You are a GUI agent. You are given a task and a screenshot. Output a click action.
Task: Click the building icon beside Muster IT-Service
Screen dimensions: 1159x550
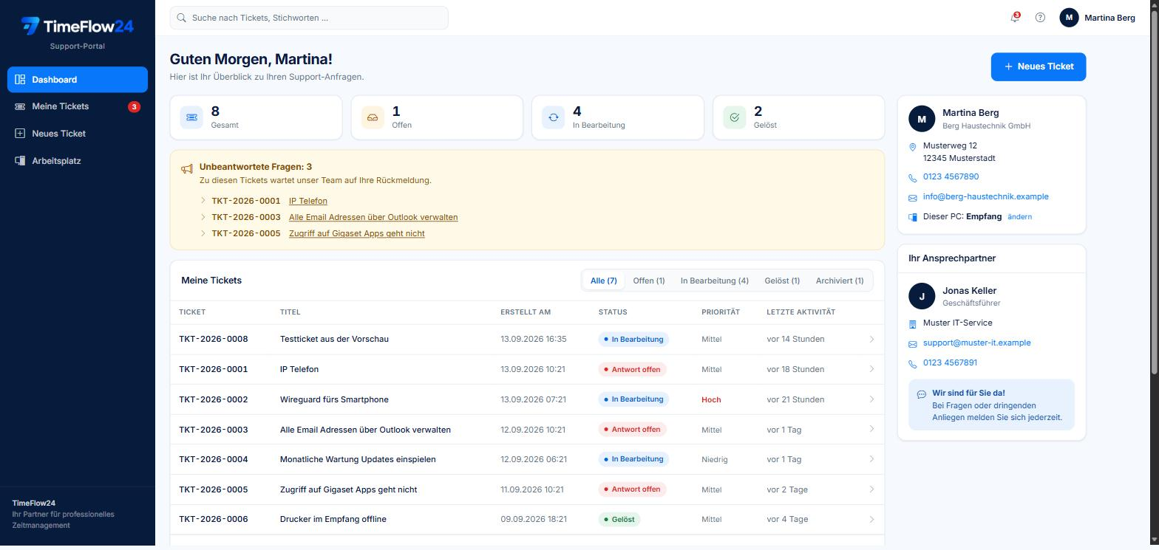[912, 324]
